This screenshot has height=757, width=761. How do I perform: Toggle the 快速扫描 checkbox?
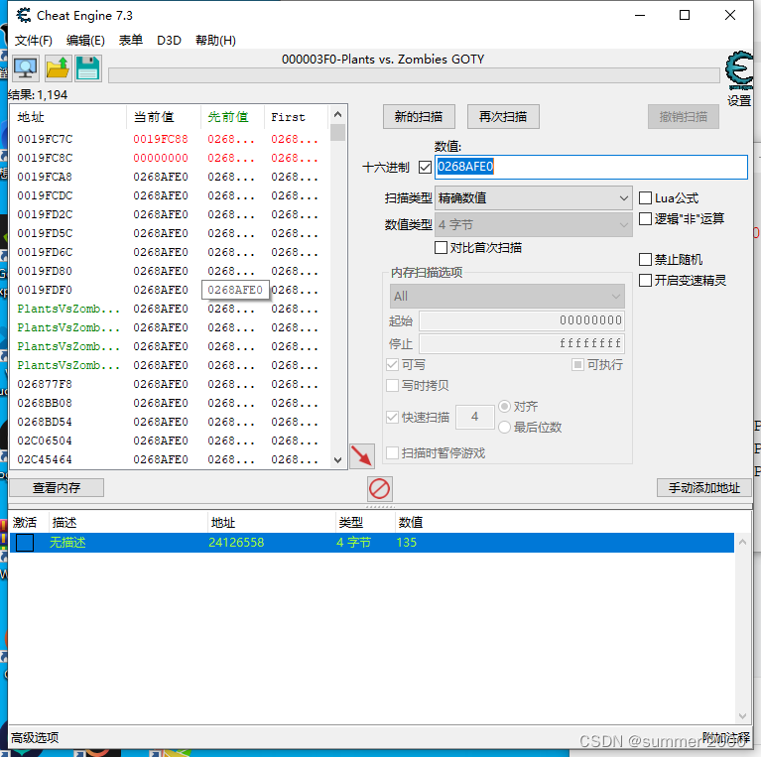[392, 417]
